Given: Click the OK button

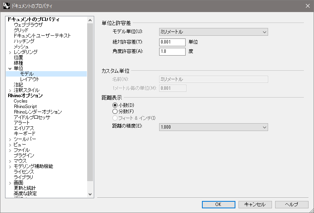Looking at the screenshot, I should click(x=218, y=204).
